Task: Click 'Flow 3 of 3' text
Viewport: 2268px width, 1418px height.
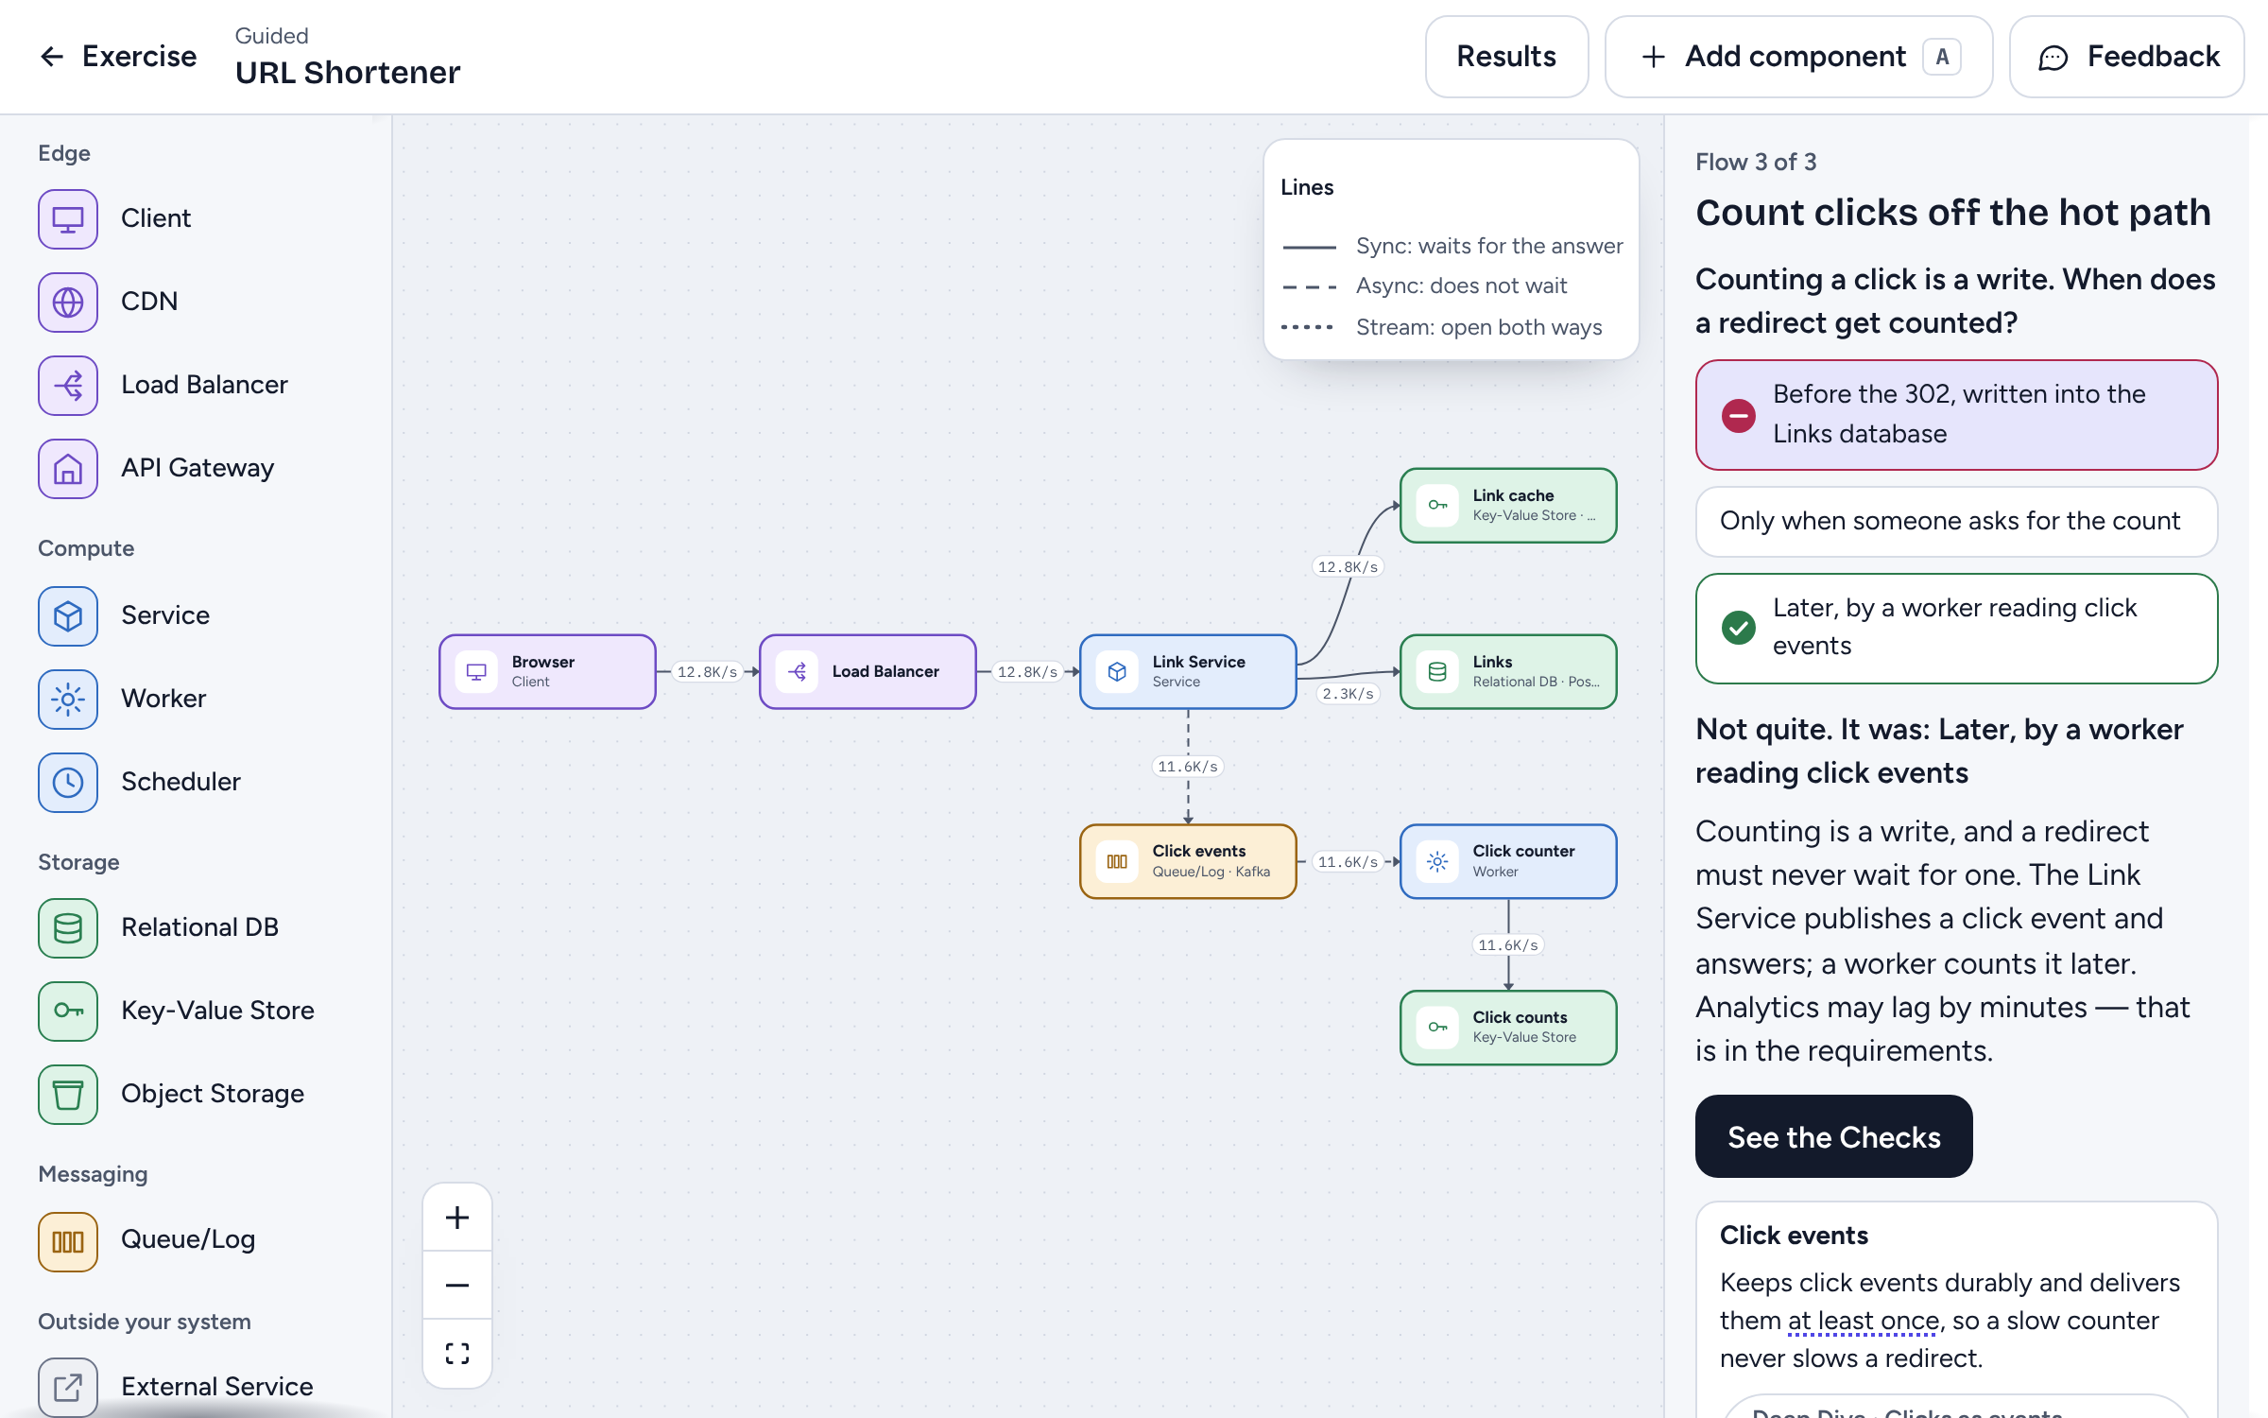Action: [x=1756, y=162]
